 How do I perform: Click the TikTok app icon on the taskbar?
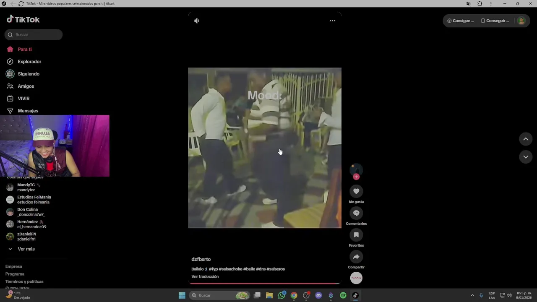[x=355, y=295]
